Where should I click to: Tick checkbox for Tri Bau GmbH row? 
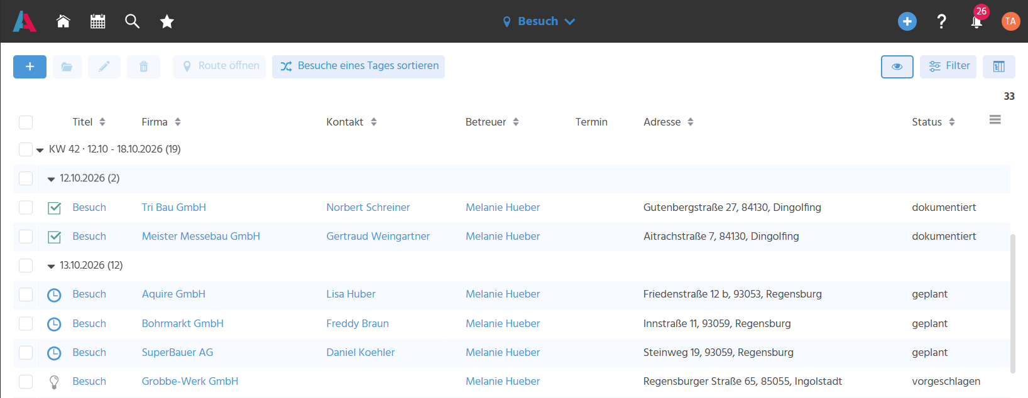click(x=26, y=208)
